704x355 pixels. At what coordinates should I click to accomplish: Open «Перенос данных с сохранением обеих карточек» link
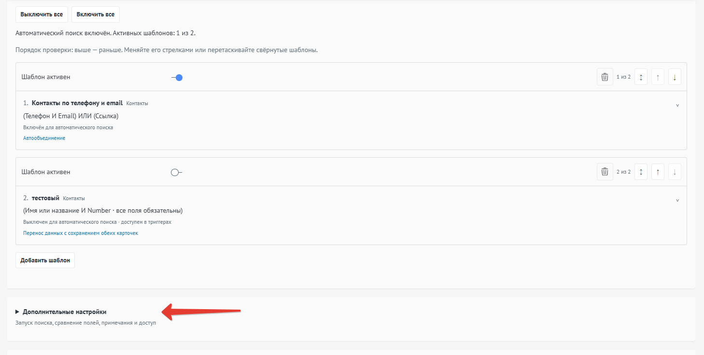[81, 233]
